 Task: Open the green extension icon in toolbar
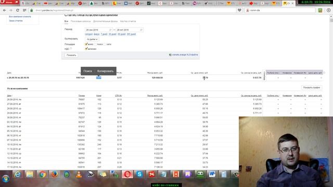point(320,10)
